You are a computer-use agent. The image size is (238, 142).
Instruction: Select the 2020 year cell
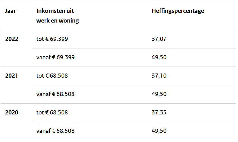pos(12,112)
